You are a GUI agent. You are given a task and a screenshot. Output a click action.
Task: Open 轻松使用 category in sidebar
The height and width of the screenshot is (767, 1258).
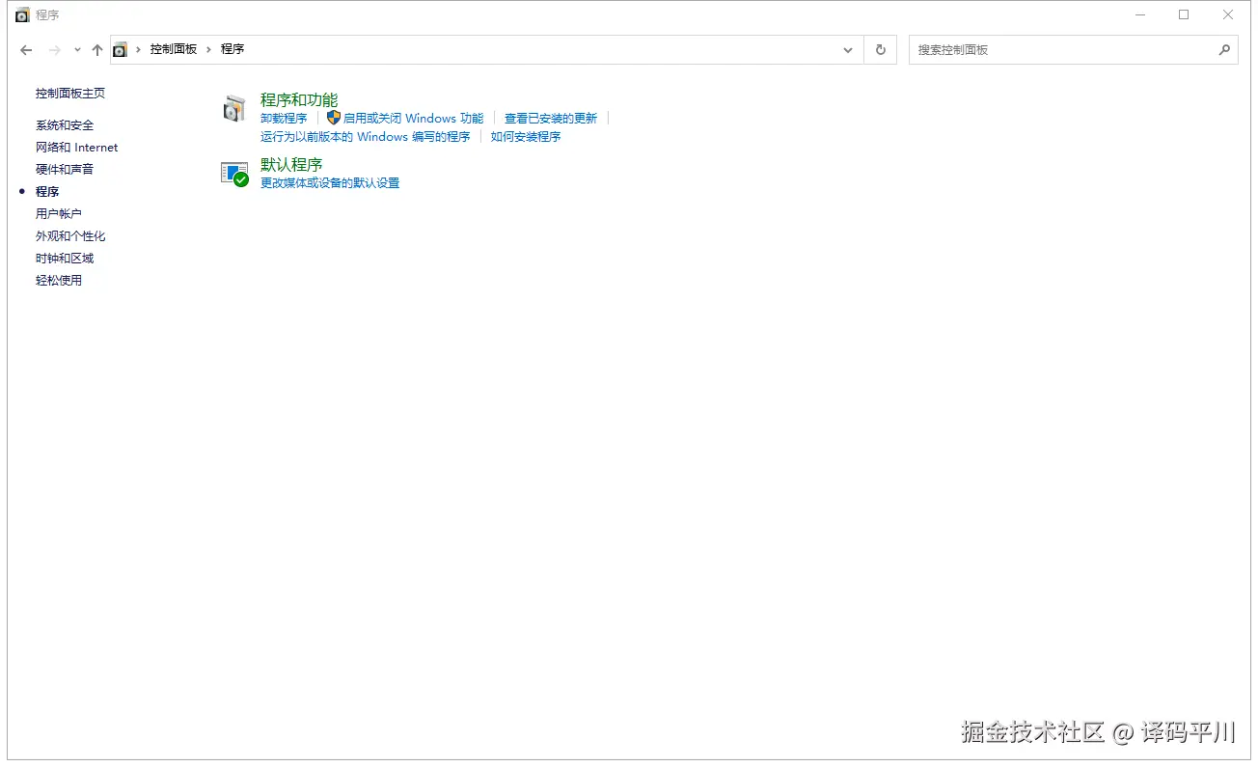59,281
